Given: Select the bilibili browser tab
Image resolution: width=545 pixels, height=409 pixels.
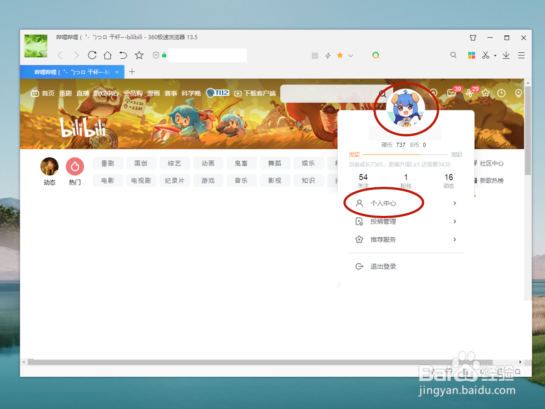Looking at the screenshot, I should pos(71,72).
